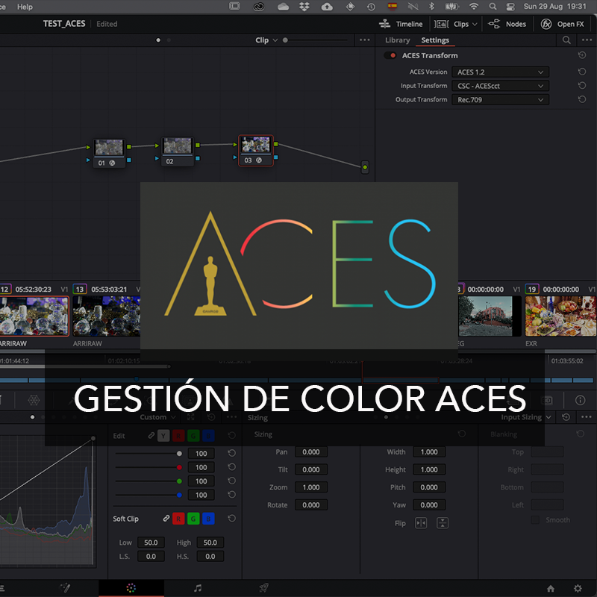This screenshot has height=597, width=597.
Task: Click timeline ruler at 01:03:55:02
Action: (567, 361)
